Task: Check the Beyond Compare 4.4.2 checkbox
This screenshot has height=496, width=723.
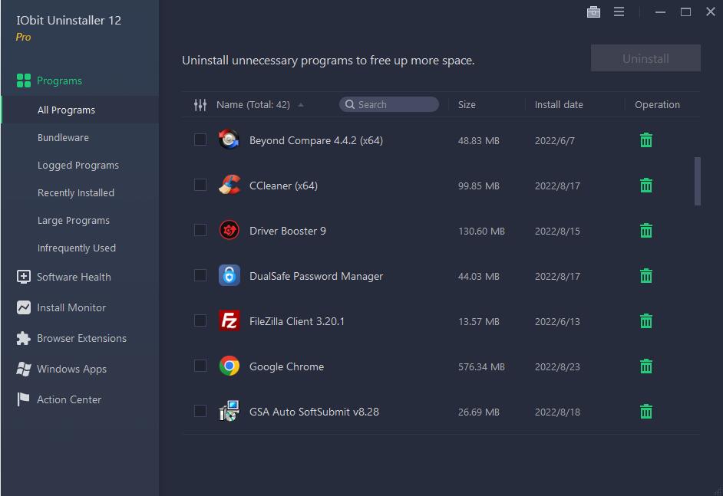Action: (x=200, y=140)
